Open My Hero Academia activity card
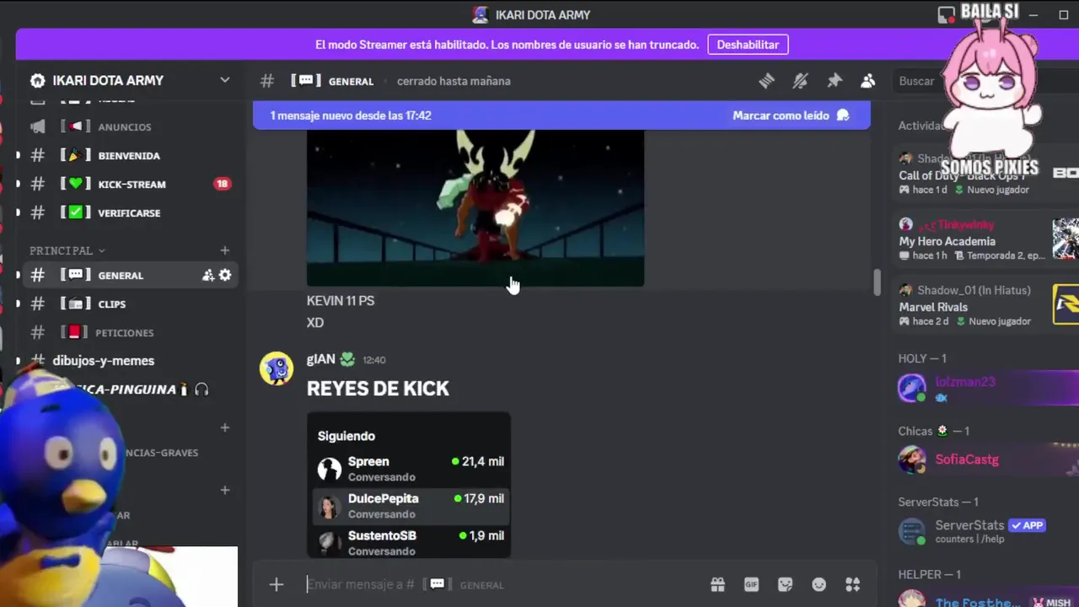The image size is (1079, 607). [986, 240]
